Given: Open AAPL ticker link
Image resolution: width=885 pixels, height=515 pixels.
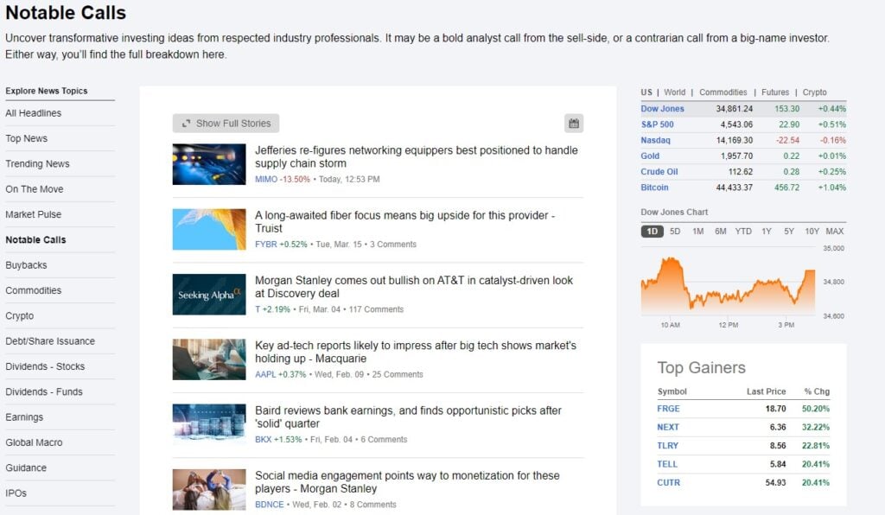Looking at the screenshot, I should coord(265,374).
